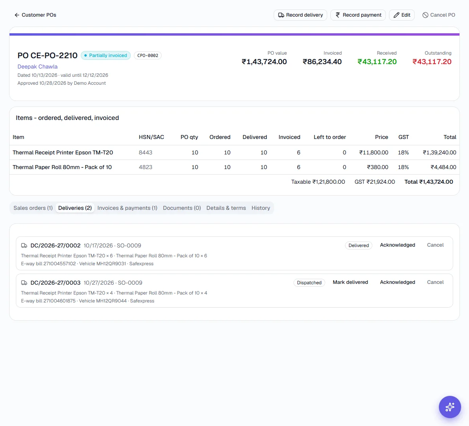Mark delivery DC/2026-27/0003 as delivered
Viewport: 469px width, 426px height.
pos(350,282)
